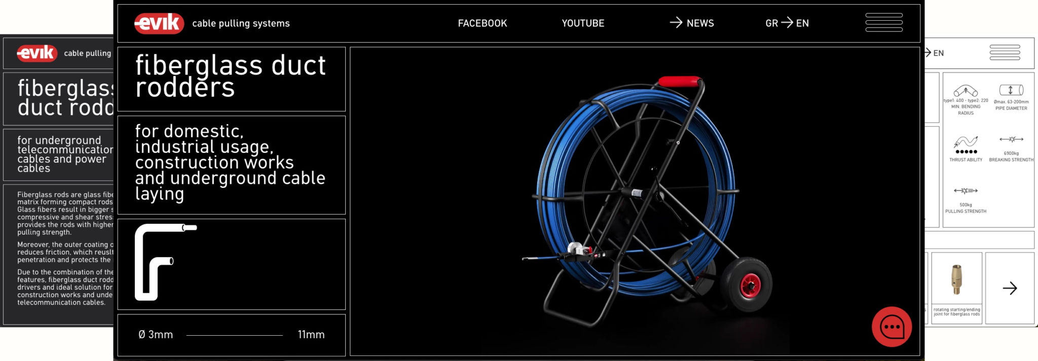Viewport: 1038px width, 361px height.
Task: Open the hamburger menu in the front window
Action: [884, 23]
